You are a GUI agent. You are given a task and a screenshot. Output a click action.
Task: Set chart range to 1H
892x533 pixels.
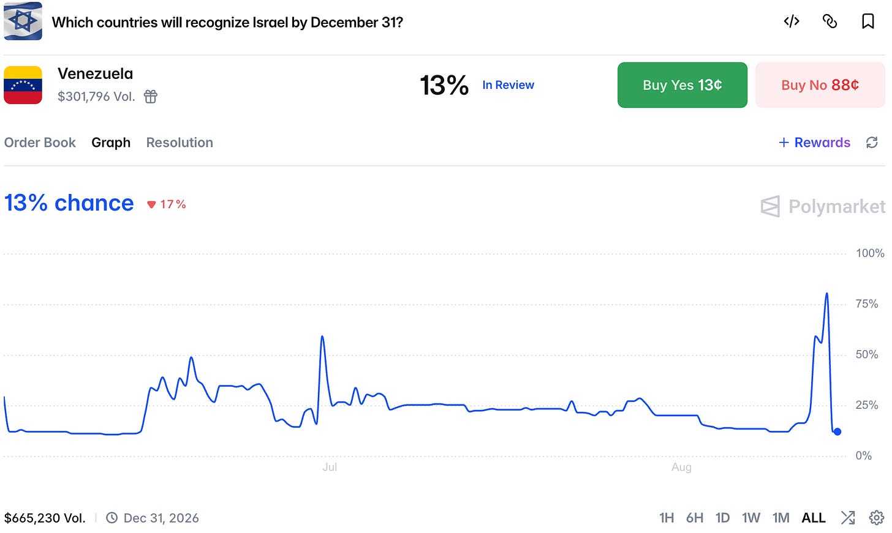[x=667, y=518]
